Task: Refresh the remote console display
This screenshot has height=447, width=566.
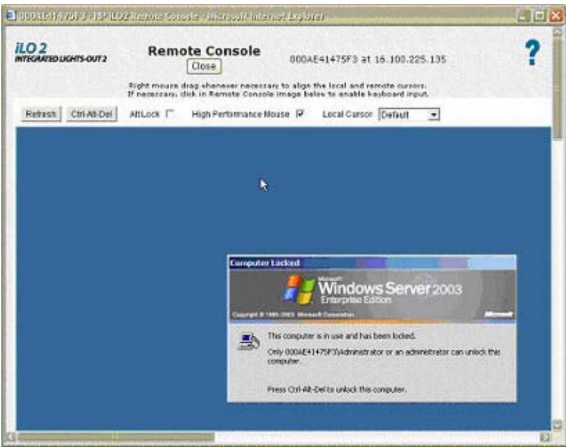Action: (40, 114)
